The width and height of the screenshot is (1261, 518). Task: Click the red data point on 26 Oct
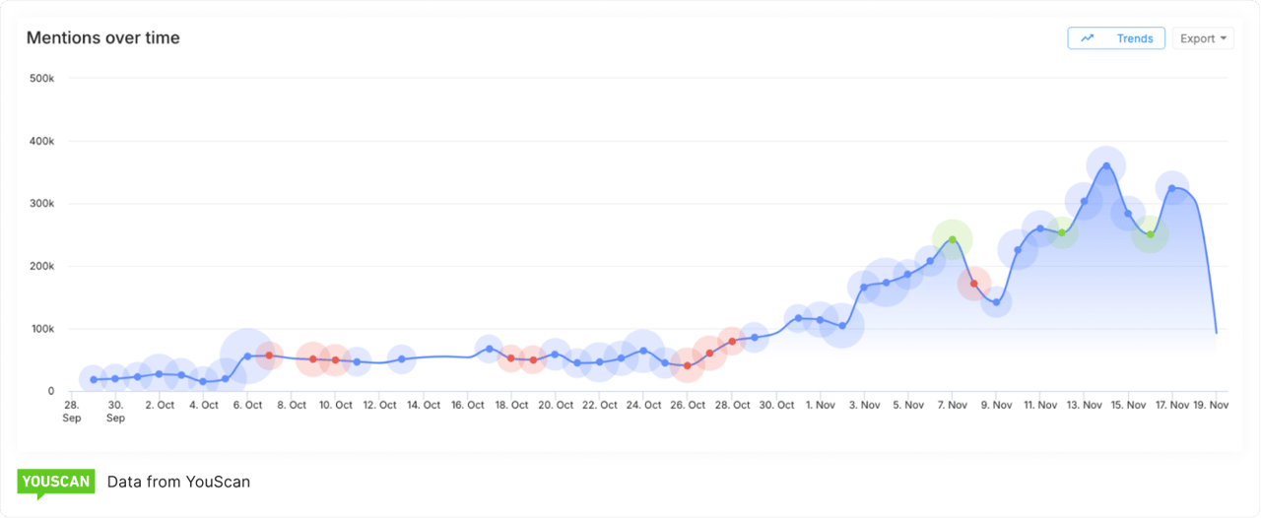click(688, 365)
